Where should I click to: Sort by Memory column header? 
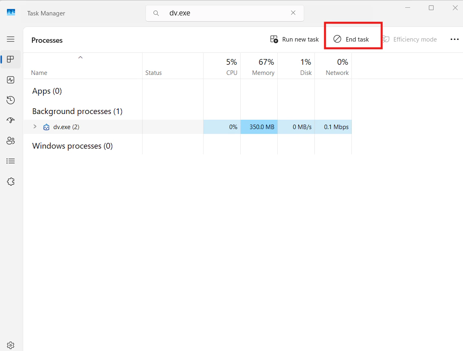click(259, 66)
